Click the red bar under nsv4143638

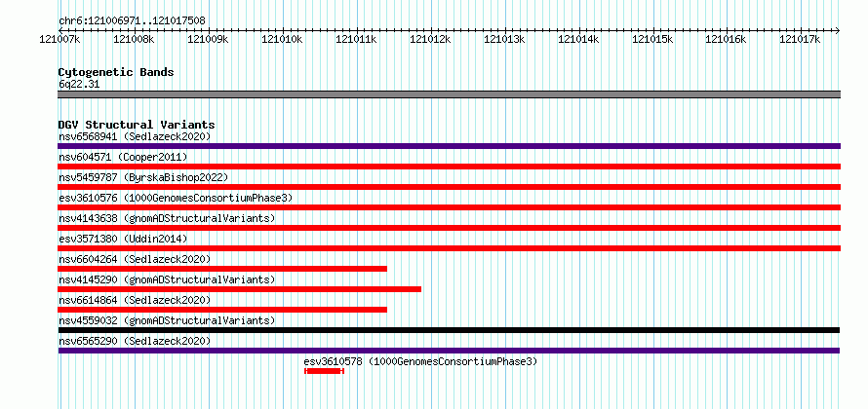[x=449, y=228]
